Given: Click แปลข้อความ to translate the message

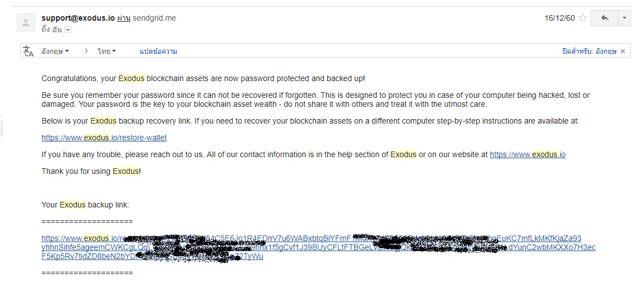Looking at the screenshot, I should [x=158, y=51].
